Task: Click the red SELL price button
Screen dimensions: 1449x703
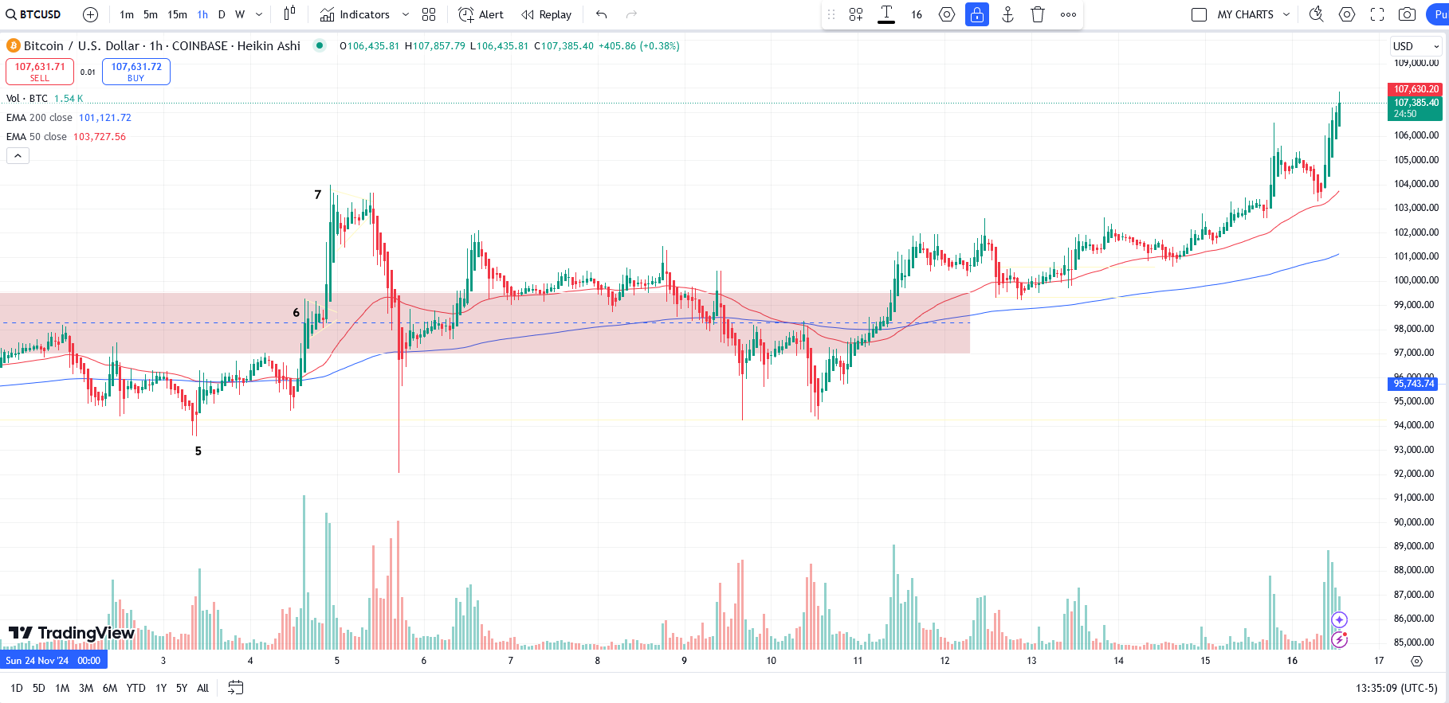Action: (x=40, y=72)
